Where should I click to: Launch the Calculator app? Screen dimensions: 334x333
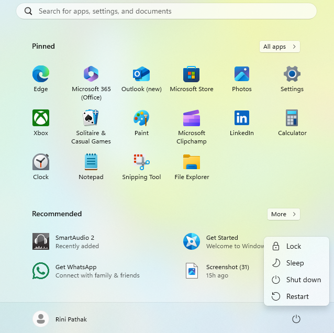[x=292, y=118]
